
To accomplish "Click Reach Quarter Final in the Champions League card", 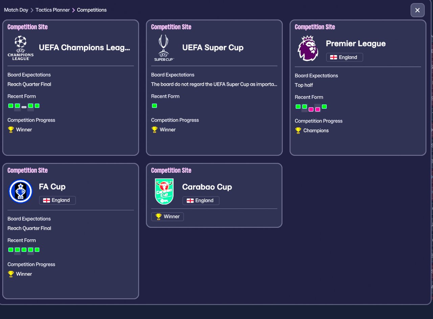I will point(29,84).
